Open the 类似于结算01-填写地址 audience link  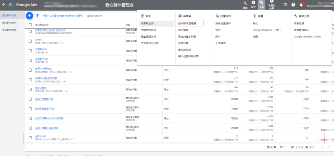click(47, 128)
